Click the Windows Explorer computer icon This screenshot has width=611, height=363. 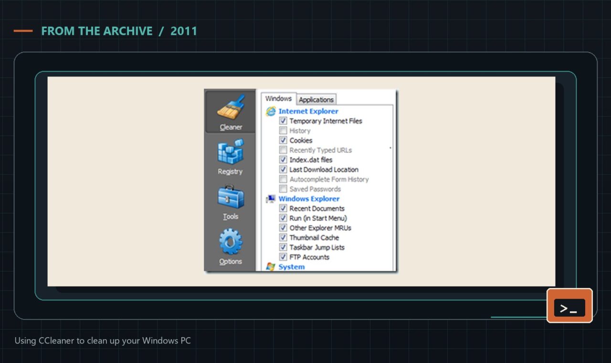coord(271,199)
